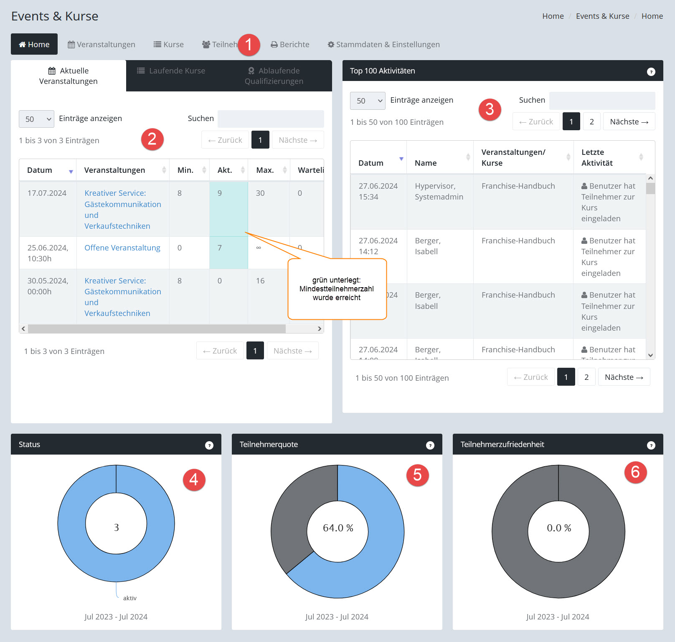Sort activities by Letzte Aktivität arrows
This screenshot has width=675, height=642.
click(x=641, y=157)
